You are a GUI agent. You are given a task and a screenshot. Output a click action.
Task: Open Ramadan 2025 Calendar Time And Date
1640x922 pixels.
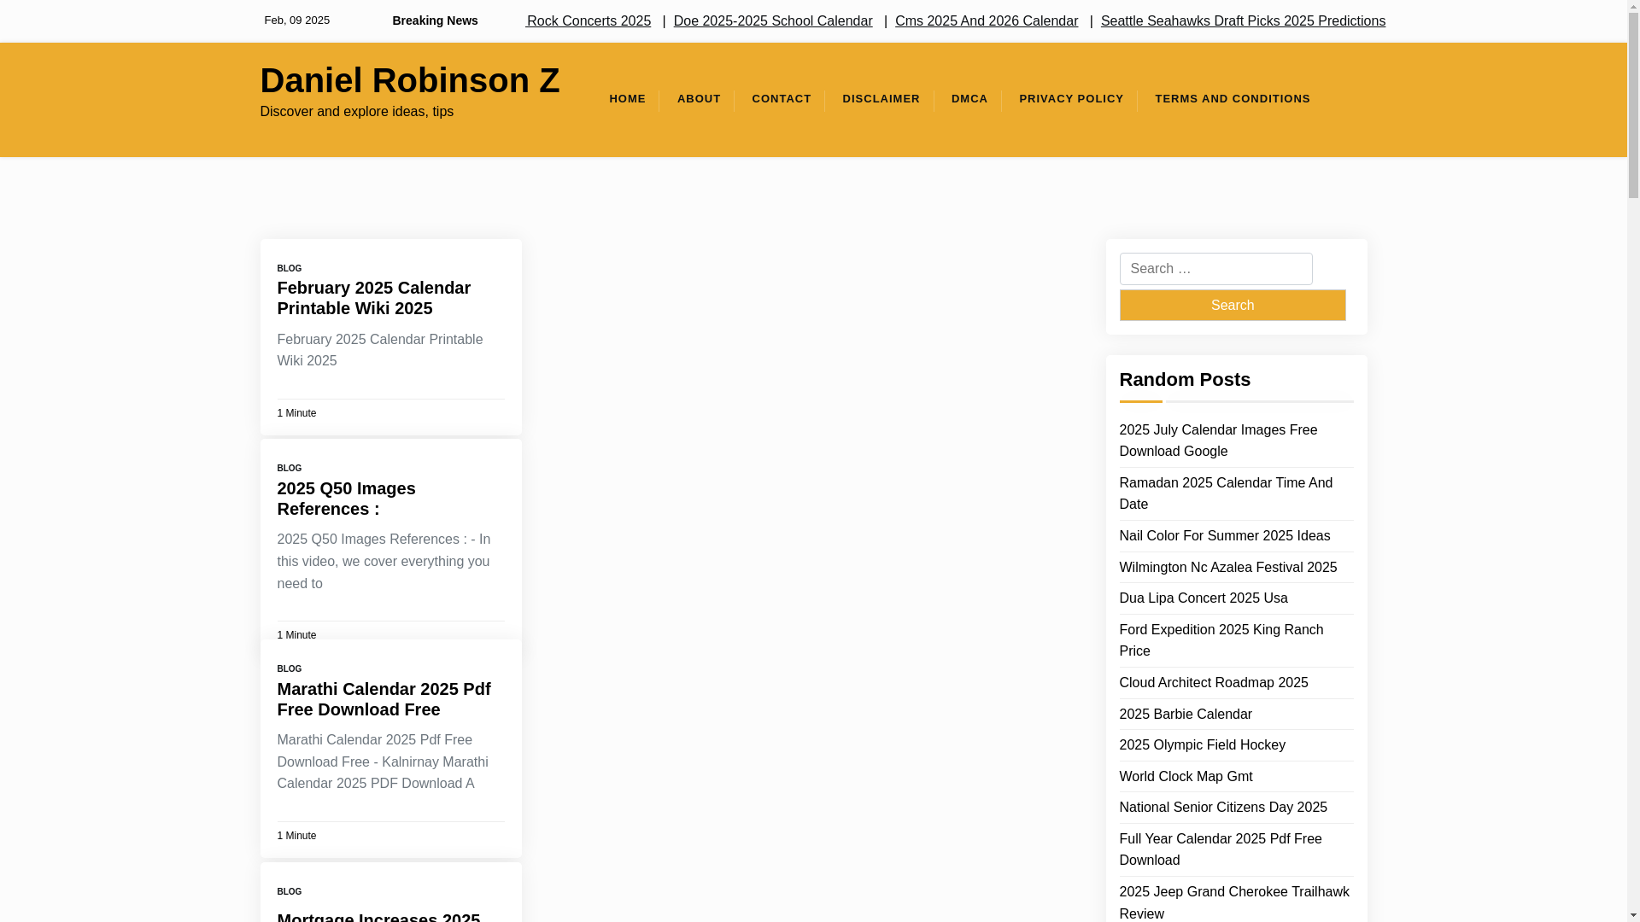[1225, 493]
